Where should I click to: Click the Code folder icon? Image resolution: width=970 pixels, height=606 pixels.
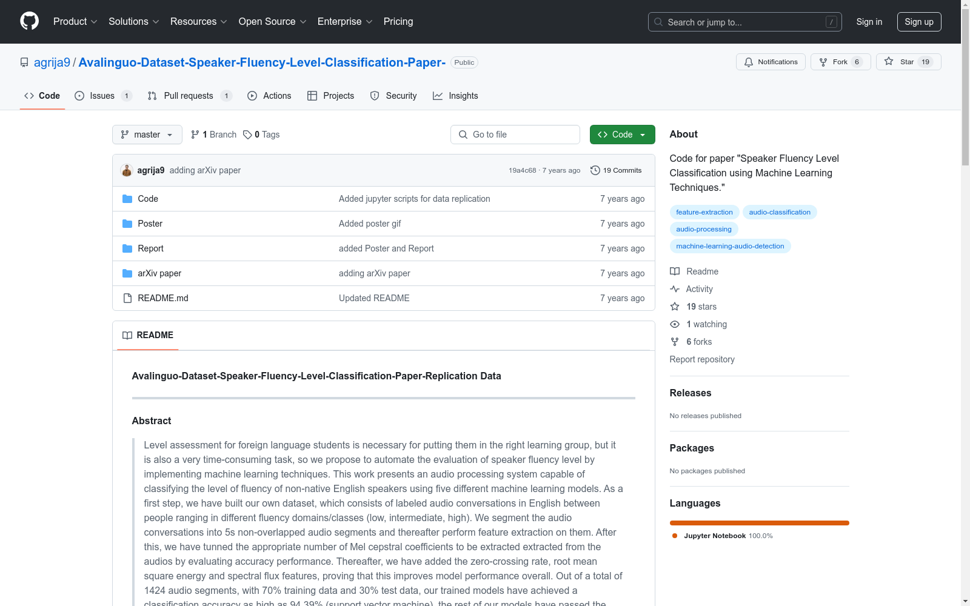coord(127,199)
